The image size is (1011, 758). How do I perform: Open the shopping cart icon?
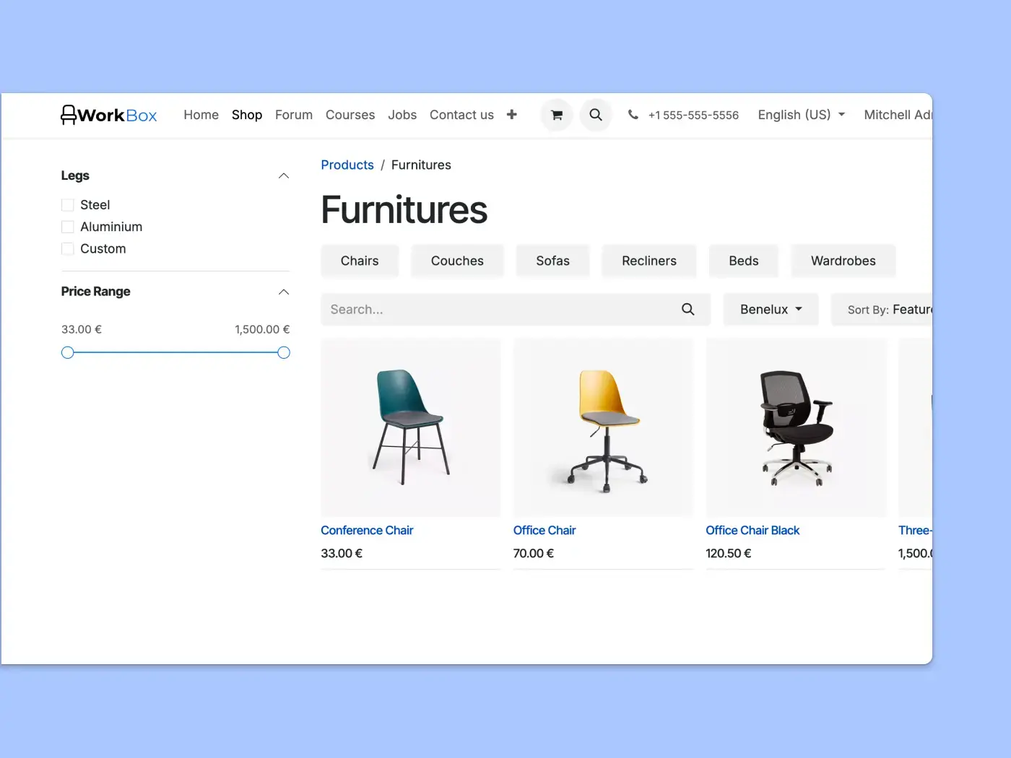click(557, 115)
